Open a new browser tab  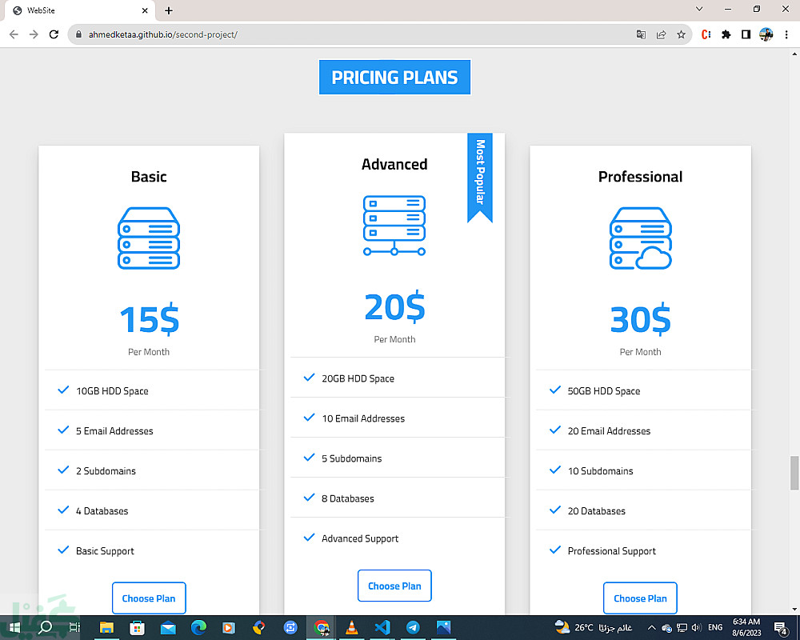pyautogui.click(x=169, y=10)
